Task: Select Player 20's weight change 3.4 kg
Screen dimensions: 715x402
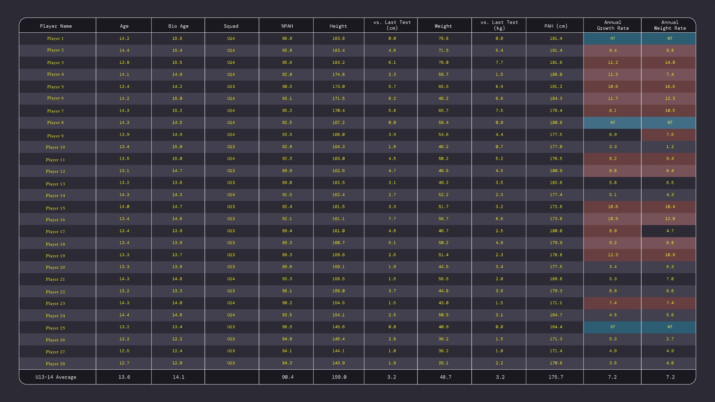Action: pos(499,267)
